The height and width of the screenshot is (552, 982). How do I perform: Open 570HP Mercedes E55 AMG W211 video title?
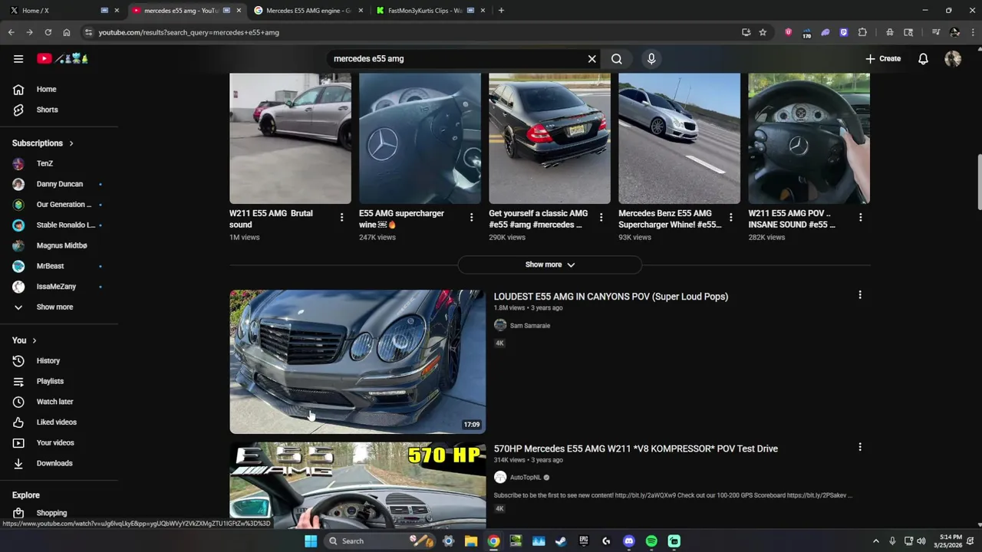click(x=636, y=449)
